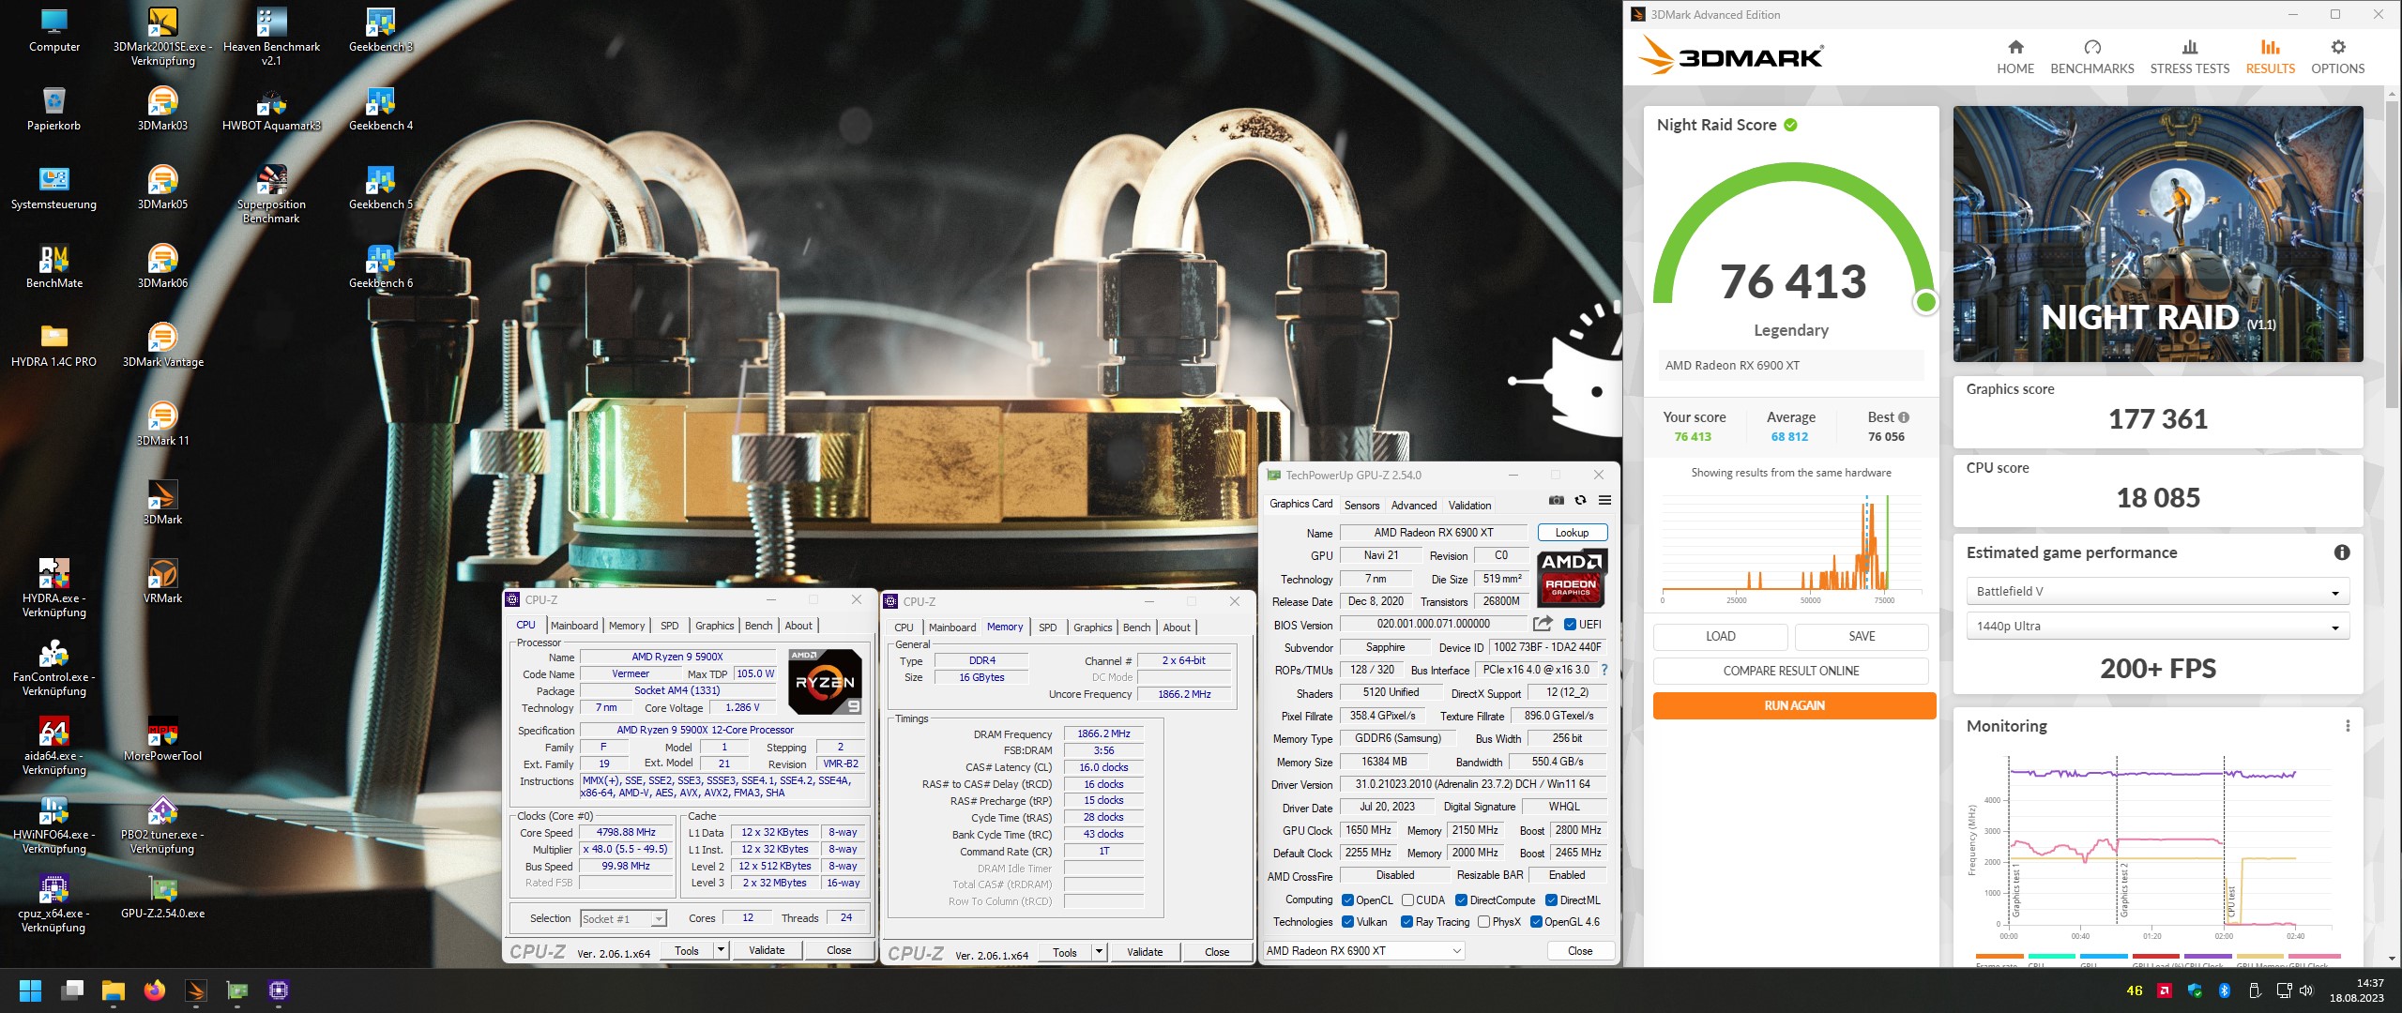Click the GPU-Z BIOS Version field
The width and height of the screenshot is (2402, 1013).
coord(1433,624)
